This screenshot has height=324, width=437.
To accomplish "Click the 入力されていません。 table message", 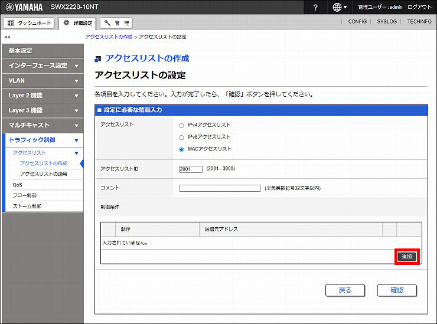I will (x=125, y=243).
